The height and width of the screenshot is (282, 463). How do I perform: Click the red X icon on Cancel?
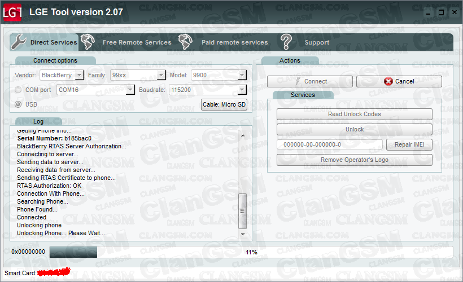click(388, 81)
